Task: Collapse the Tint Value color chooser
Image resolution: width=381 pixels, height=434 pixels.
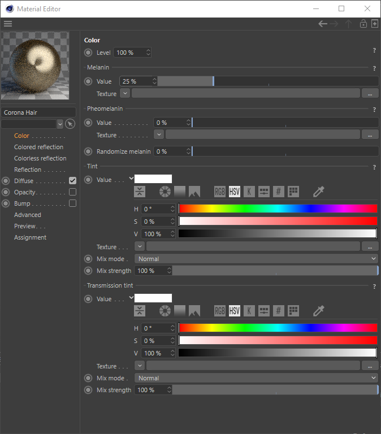Action: click(x=131, y=179)
